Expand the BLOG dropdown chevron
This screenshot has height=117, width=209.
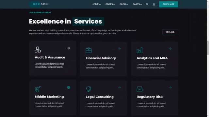pyautogui.click(x=127, y=4)
